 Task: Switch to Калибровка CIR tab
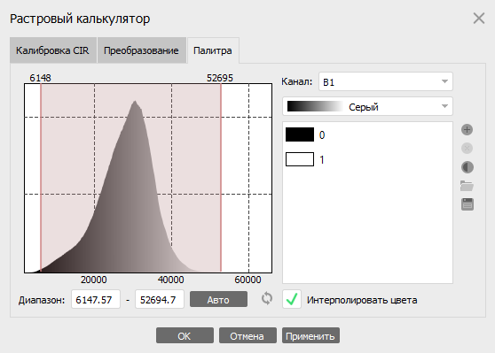coord(52,50)
